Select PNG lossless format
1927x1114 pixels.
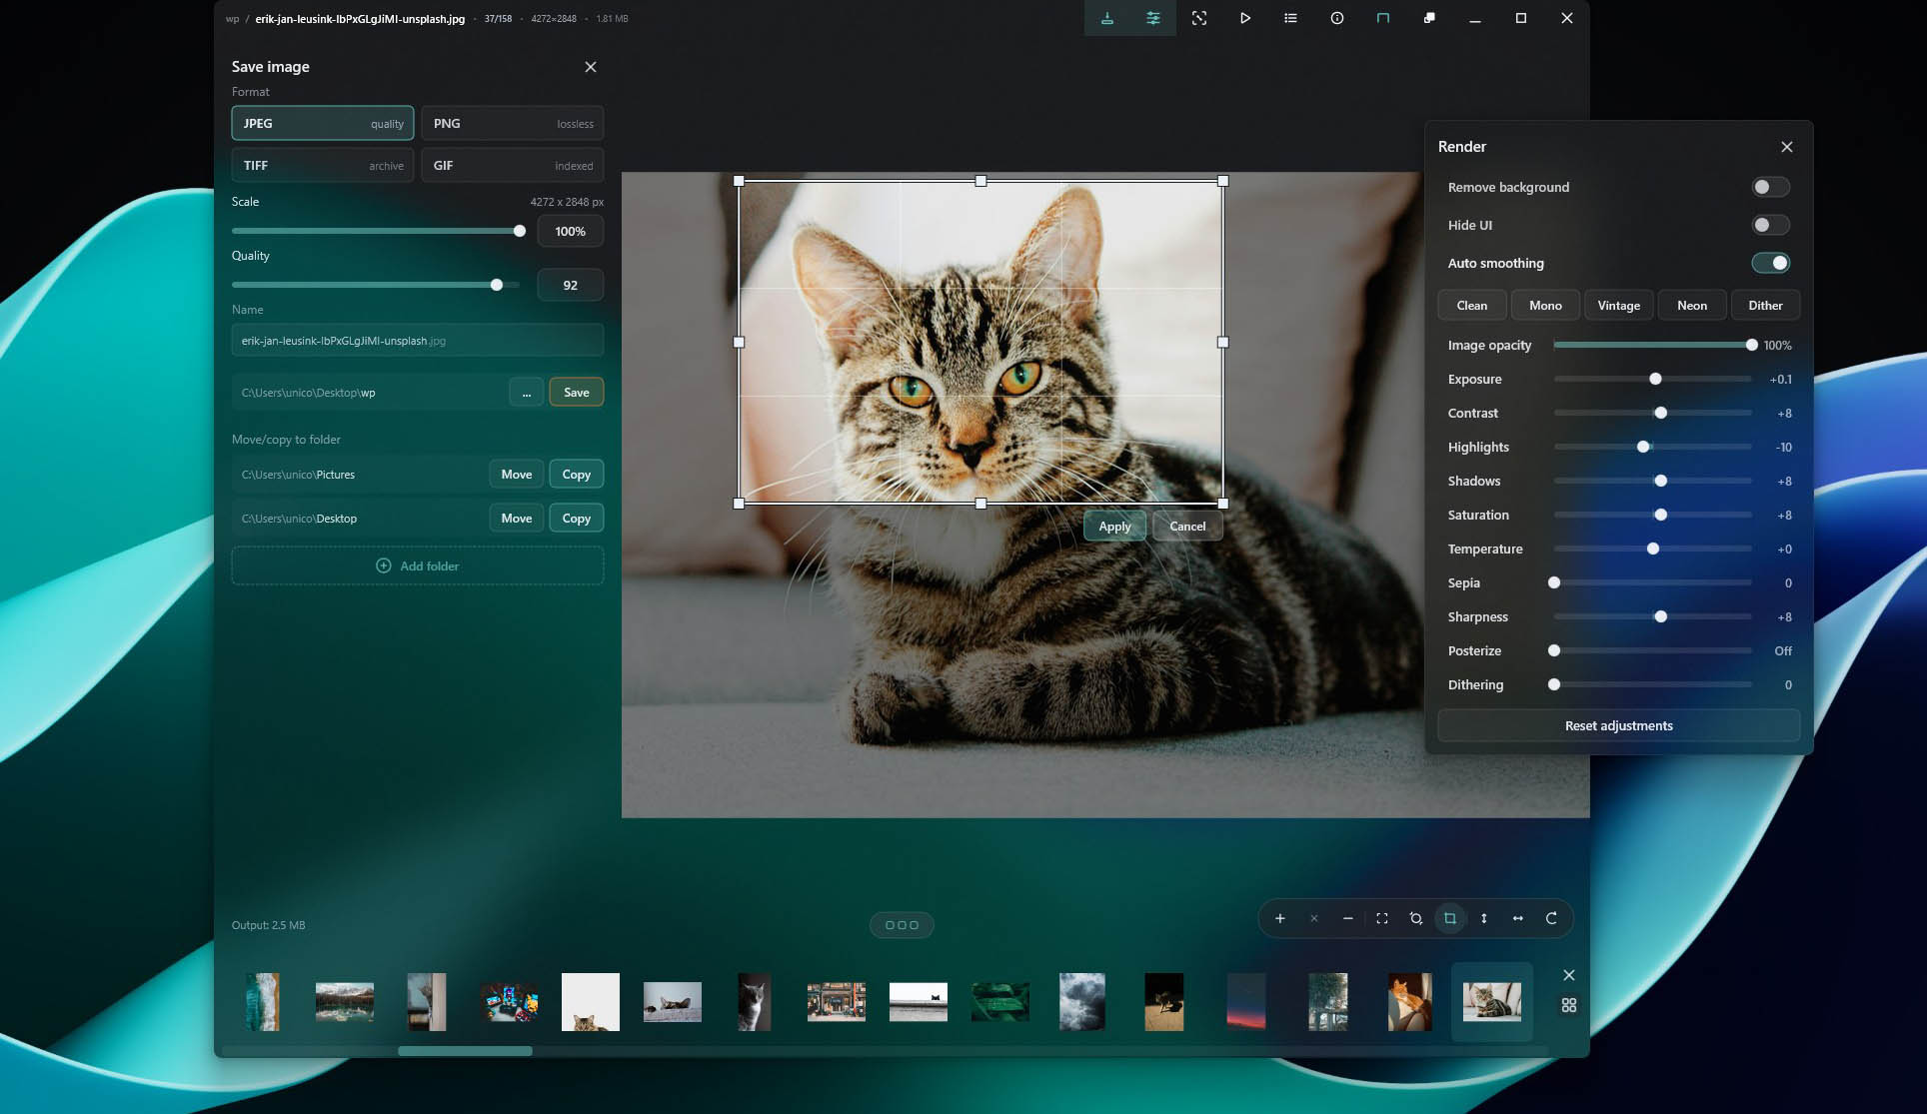point(513,123)
